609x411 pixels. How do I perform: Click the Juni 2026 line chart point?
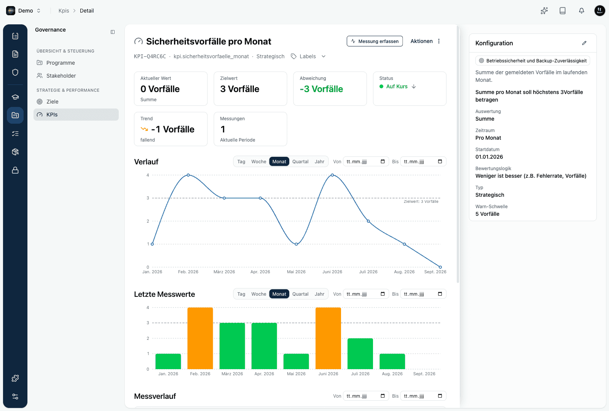(x=332, y=175)
